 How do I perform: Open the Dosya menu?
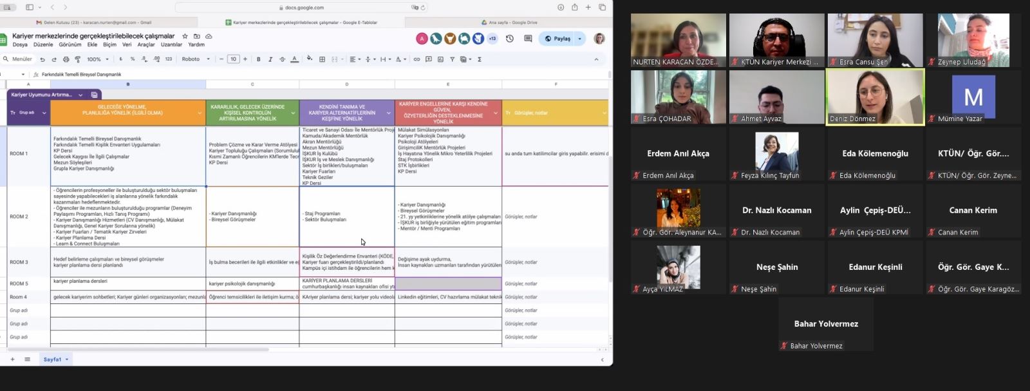tap(20, 44)
